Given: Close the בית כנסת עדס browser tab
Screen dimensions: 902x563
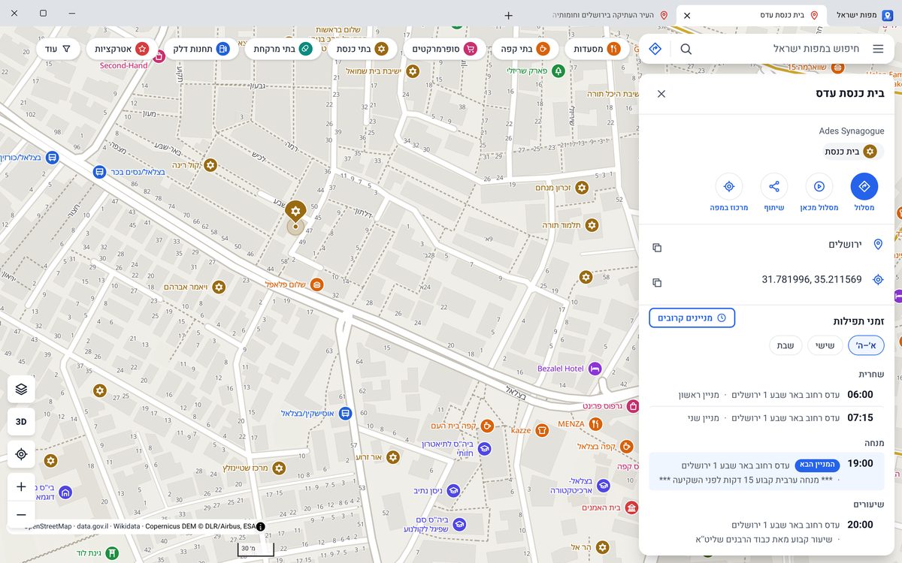Looking at the screenshot, I should 687,15.
